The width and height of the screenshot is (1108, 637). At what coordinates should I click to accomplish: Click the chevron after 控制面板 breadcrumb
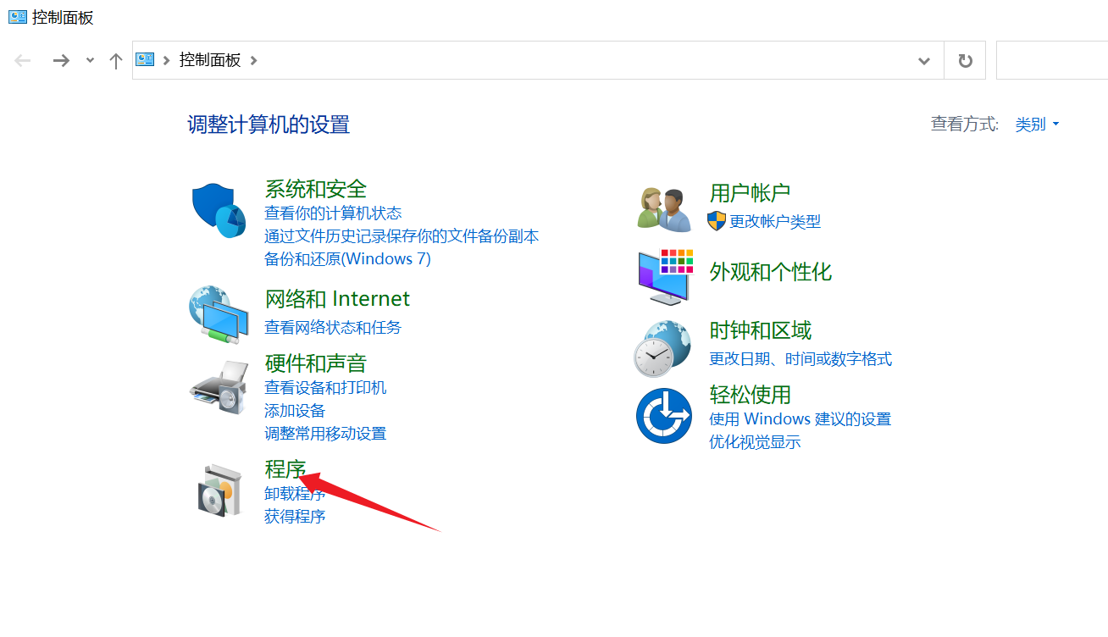tap(254, 60)
